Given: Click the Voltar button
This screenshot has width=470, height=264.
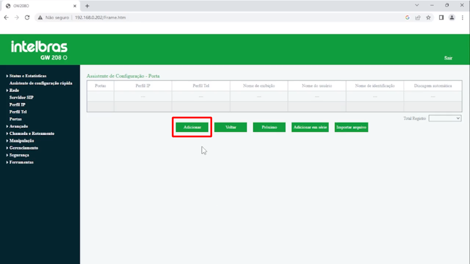Looking at the screenshot, I should [231, 127].
